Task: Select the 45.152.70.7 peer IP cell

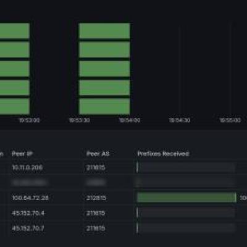Action: coord(28,228)
